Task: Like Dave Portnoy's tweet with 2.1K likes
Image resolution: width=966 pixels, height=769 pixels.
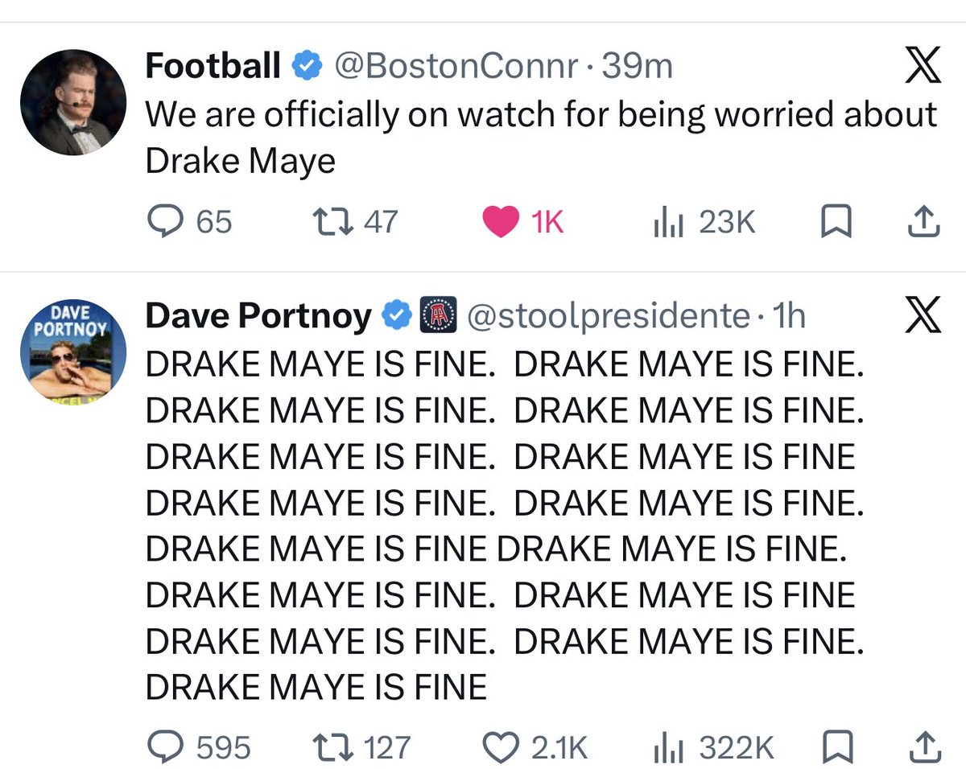Action: (535, 749)
